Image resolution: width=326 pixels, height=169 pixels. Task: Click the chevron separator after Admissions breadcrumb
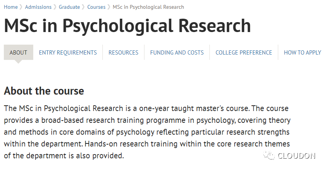(55, 7)
